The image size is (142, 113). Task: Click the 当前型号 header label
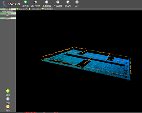point(8,9)
